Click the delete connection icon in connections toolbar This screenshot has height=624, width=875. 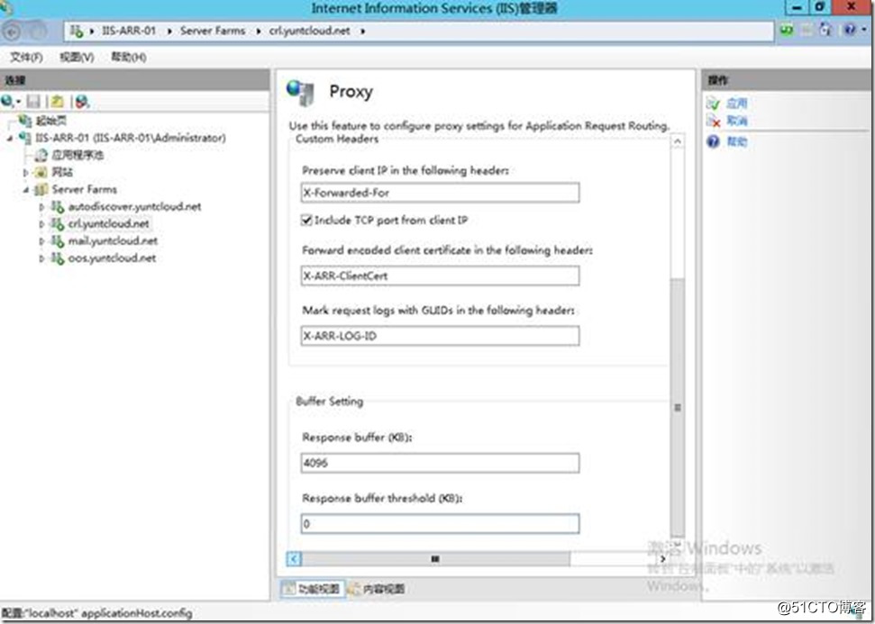click(x=82, y=102)
